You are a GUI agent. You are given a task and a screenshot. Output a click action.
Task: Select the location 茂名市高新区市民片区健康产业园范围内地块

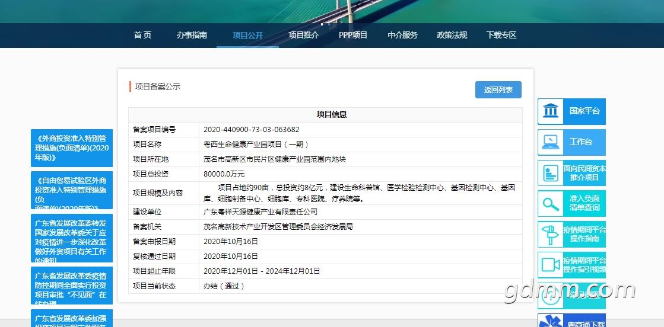click(275, 159)
